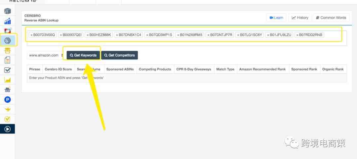This screenshot has height=159, width=357.
Task: Open the orange document icon in sidebar
Action: (7, 60)
